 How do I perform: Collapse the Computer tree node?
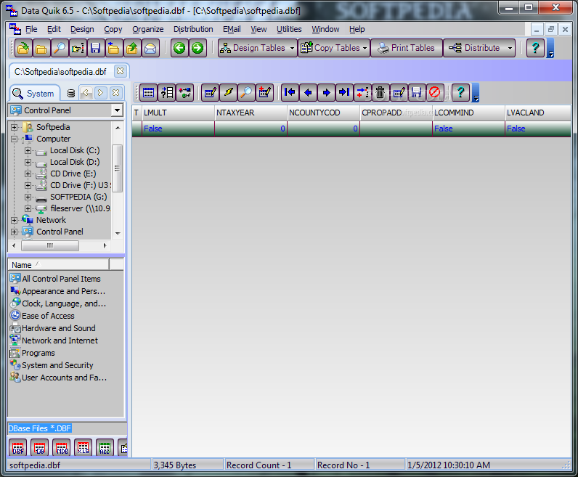coord(14,139)
